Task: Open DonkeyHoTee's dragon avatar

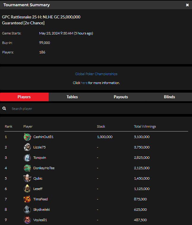Action: [x=27, y=168]
